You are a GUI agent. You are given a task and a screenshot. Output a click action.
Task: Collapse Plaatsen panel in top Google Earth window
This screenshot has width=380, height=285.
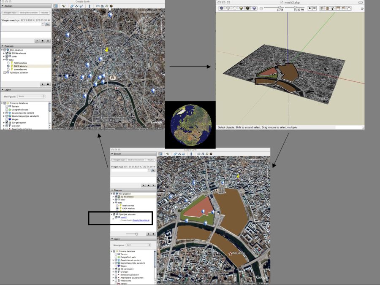[x=3, y=46]
